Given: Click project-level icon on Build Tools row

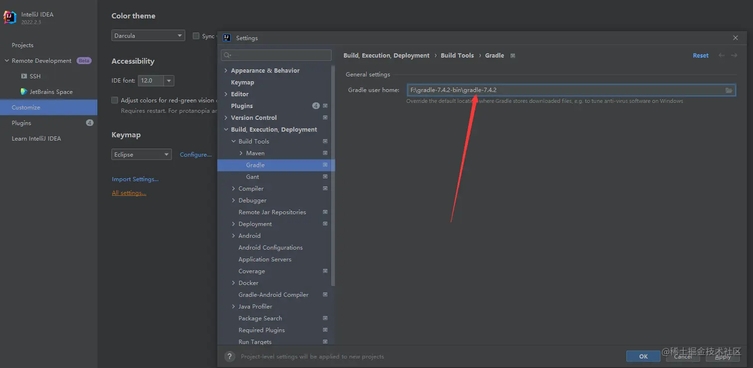Looking at the screenshot, I should point(325,141).
